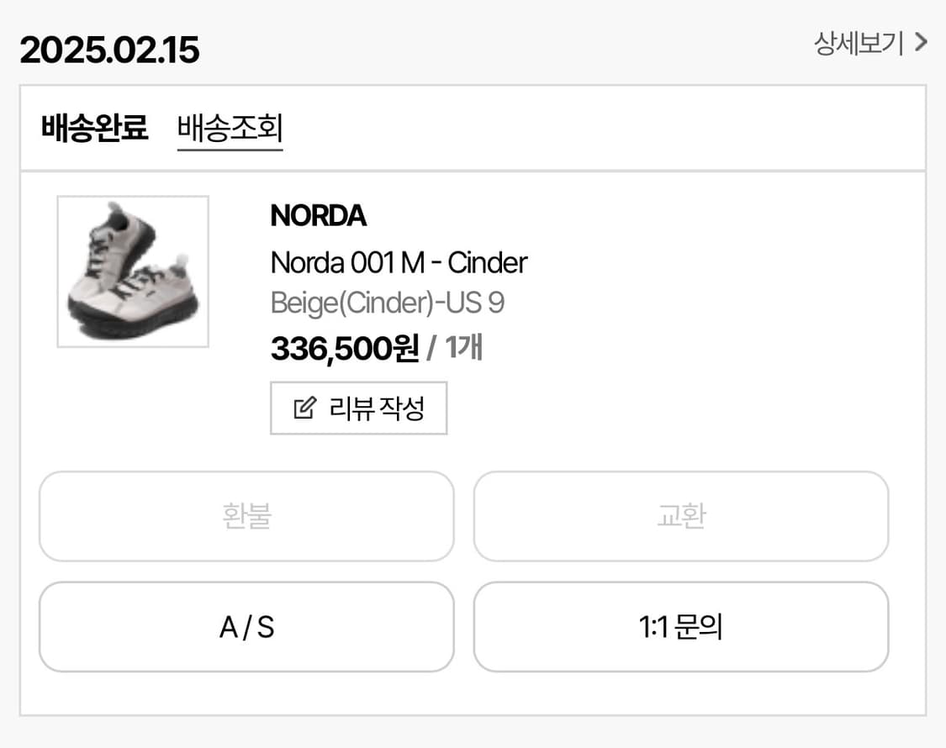Image resolution: width=946 pixels, height=748 pixels.
Task: Click the NORDA shoe product thumbnail
Action: click(x=133, y=271)
